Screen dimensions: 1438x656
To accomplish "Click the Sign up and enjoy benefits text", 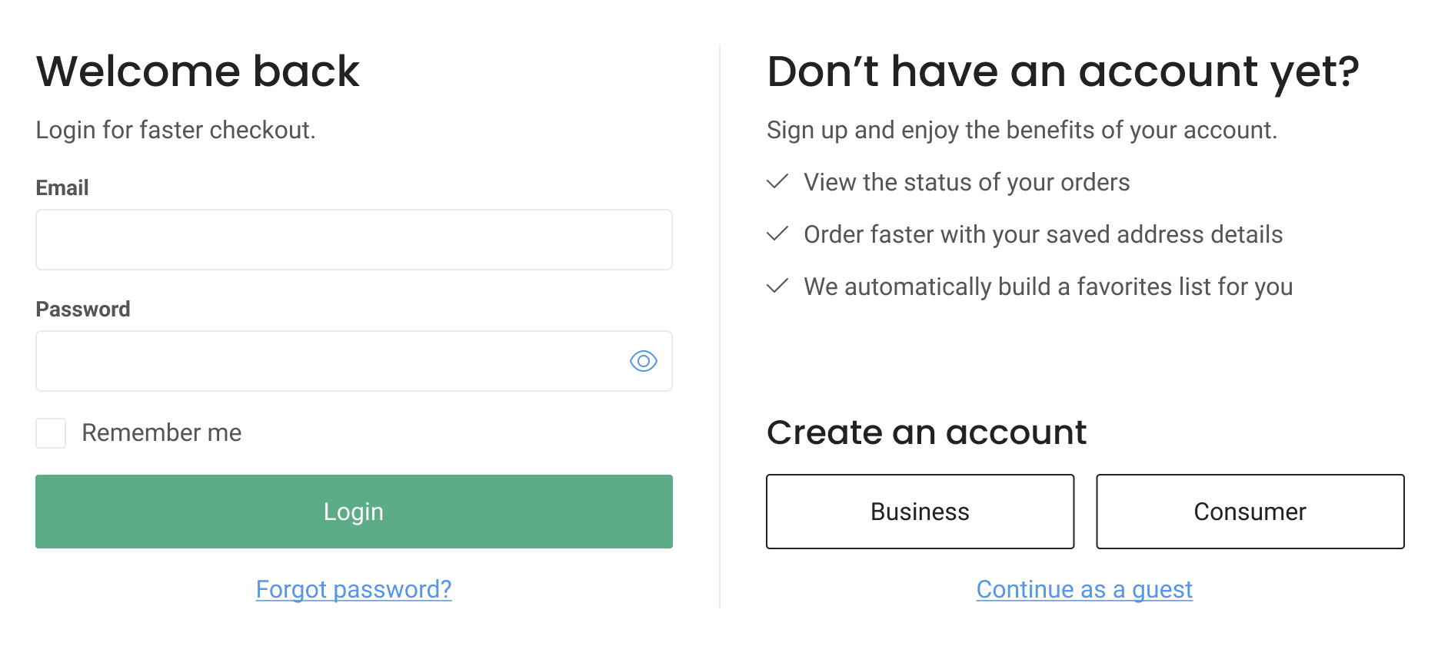I will [1021, 130].
